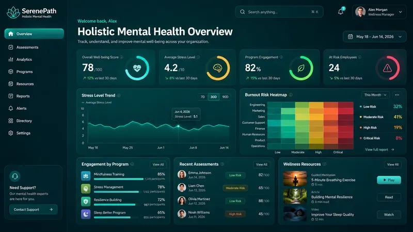Click the heart icon in Well-being Score card
The width and height of the screenshot is (413, 232).
[x=137, y=68]
